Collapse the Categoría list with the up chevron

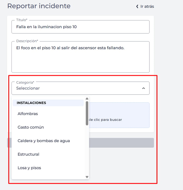(x=144, y=88)
